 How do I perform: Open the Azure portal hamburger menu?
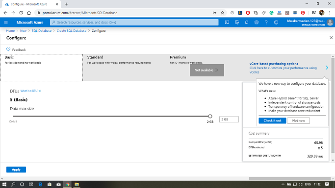[6, 23]
